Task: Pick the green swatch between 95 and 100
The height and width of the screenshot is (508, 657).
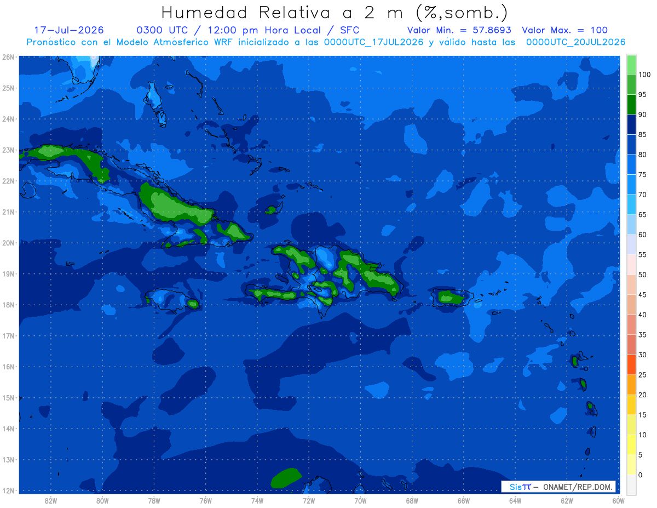Action: click(x=631, y=84)
